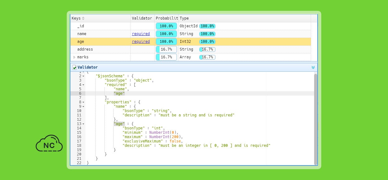Image resolution: width=388 pixels, height=180 pixels.
Task: Click the Array type cell
Action: [185, 57]
